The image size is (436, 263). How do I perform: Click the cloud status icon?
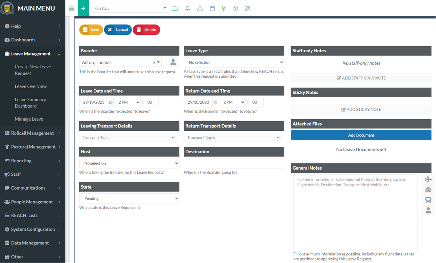[x=175, y=8]
